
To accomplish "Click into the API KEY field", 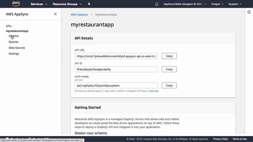I will pyautogui.click(x=116, y=85).
